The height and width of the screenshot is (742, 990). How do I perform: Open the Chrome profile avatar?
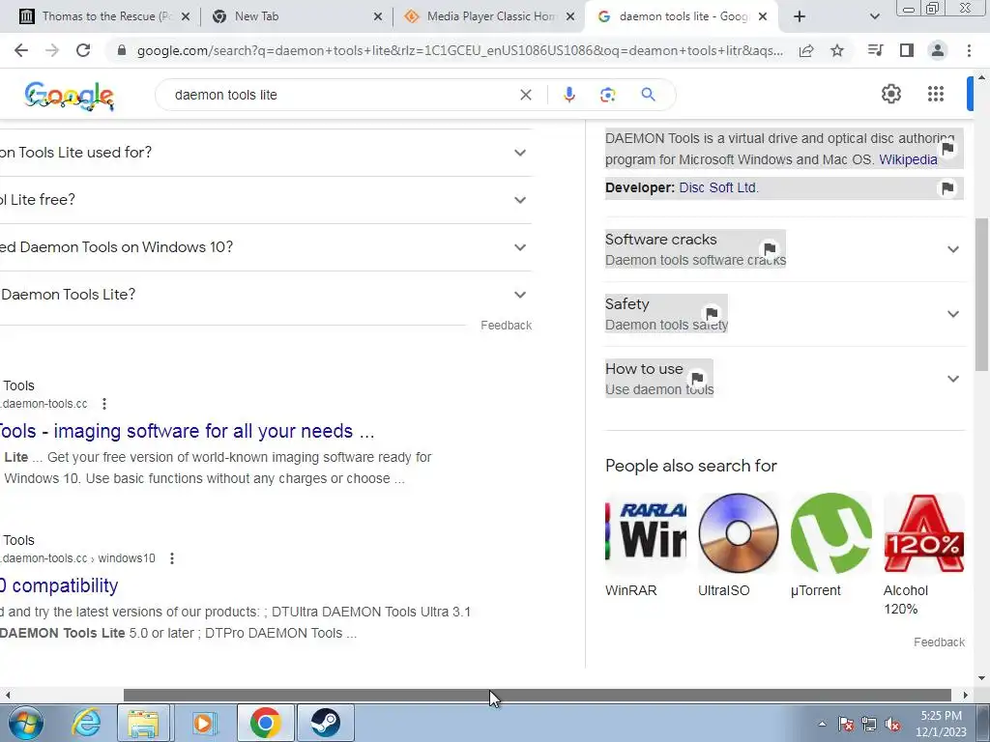(x=938, y=50)
